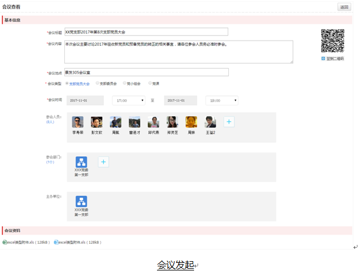Image resolution: width=358 pixels, height=271 pixels.
Task: Select the 支部委员会 meeting type
Action: click(x=97, y=84)
